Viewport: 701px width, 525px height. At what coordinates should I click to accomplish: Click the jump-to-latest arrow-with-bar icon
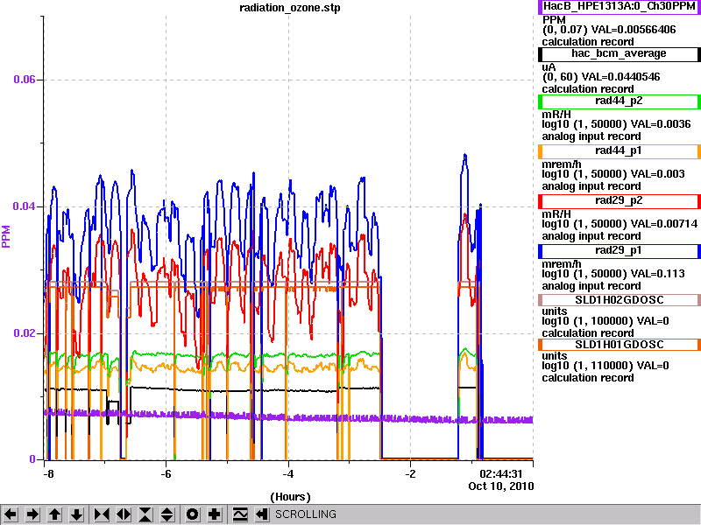[262, 514]
